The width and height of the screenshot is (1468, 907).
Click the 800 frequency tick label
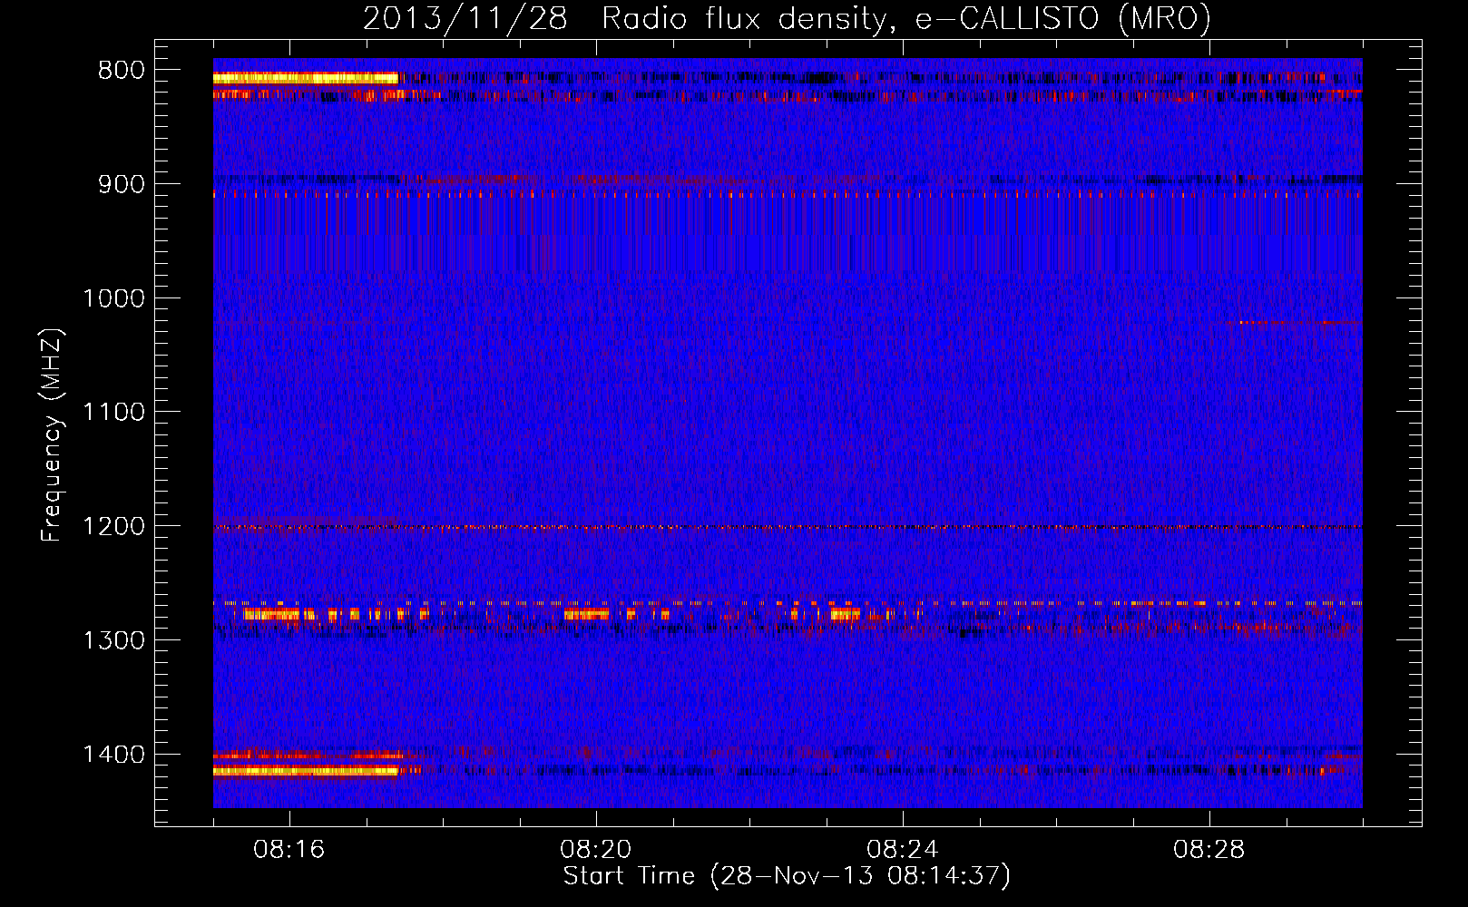122,71
